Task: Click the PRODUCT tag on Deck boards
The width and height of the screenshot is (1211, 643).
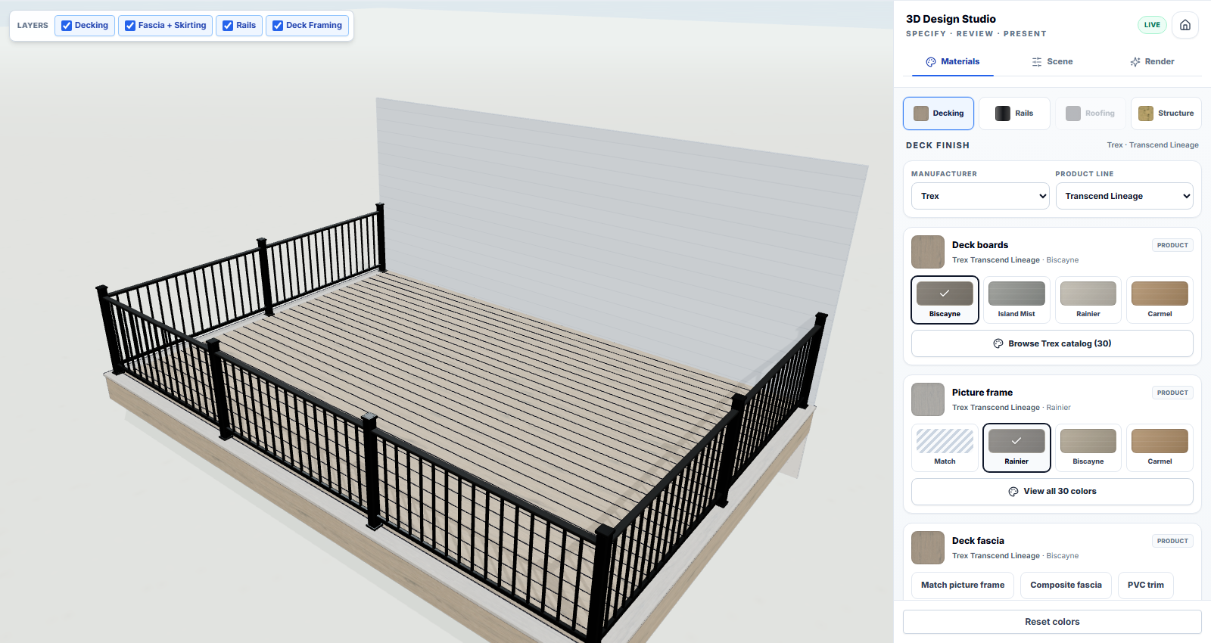Action: [1172, 245]
